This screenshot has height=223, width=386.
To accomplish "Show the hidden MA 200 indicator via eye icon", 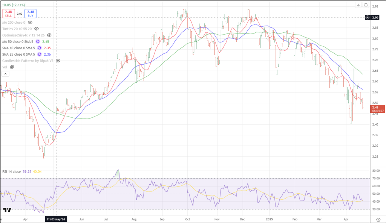I will click(30, 22).
